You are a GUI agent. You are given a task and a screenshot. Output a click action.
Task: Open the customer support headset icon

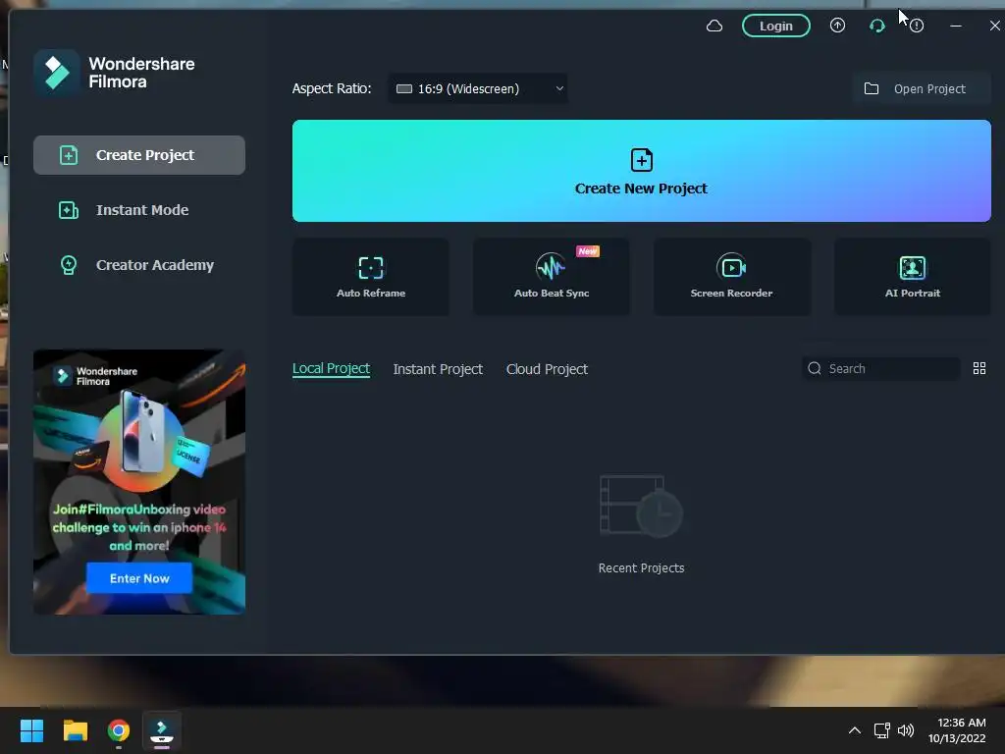[x=876, y=26]
